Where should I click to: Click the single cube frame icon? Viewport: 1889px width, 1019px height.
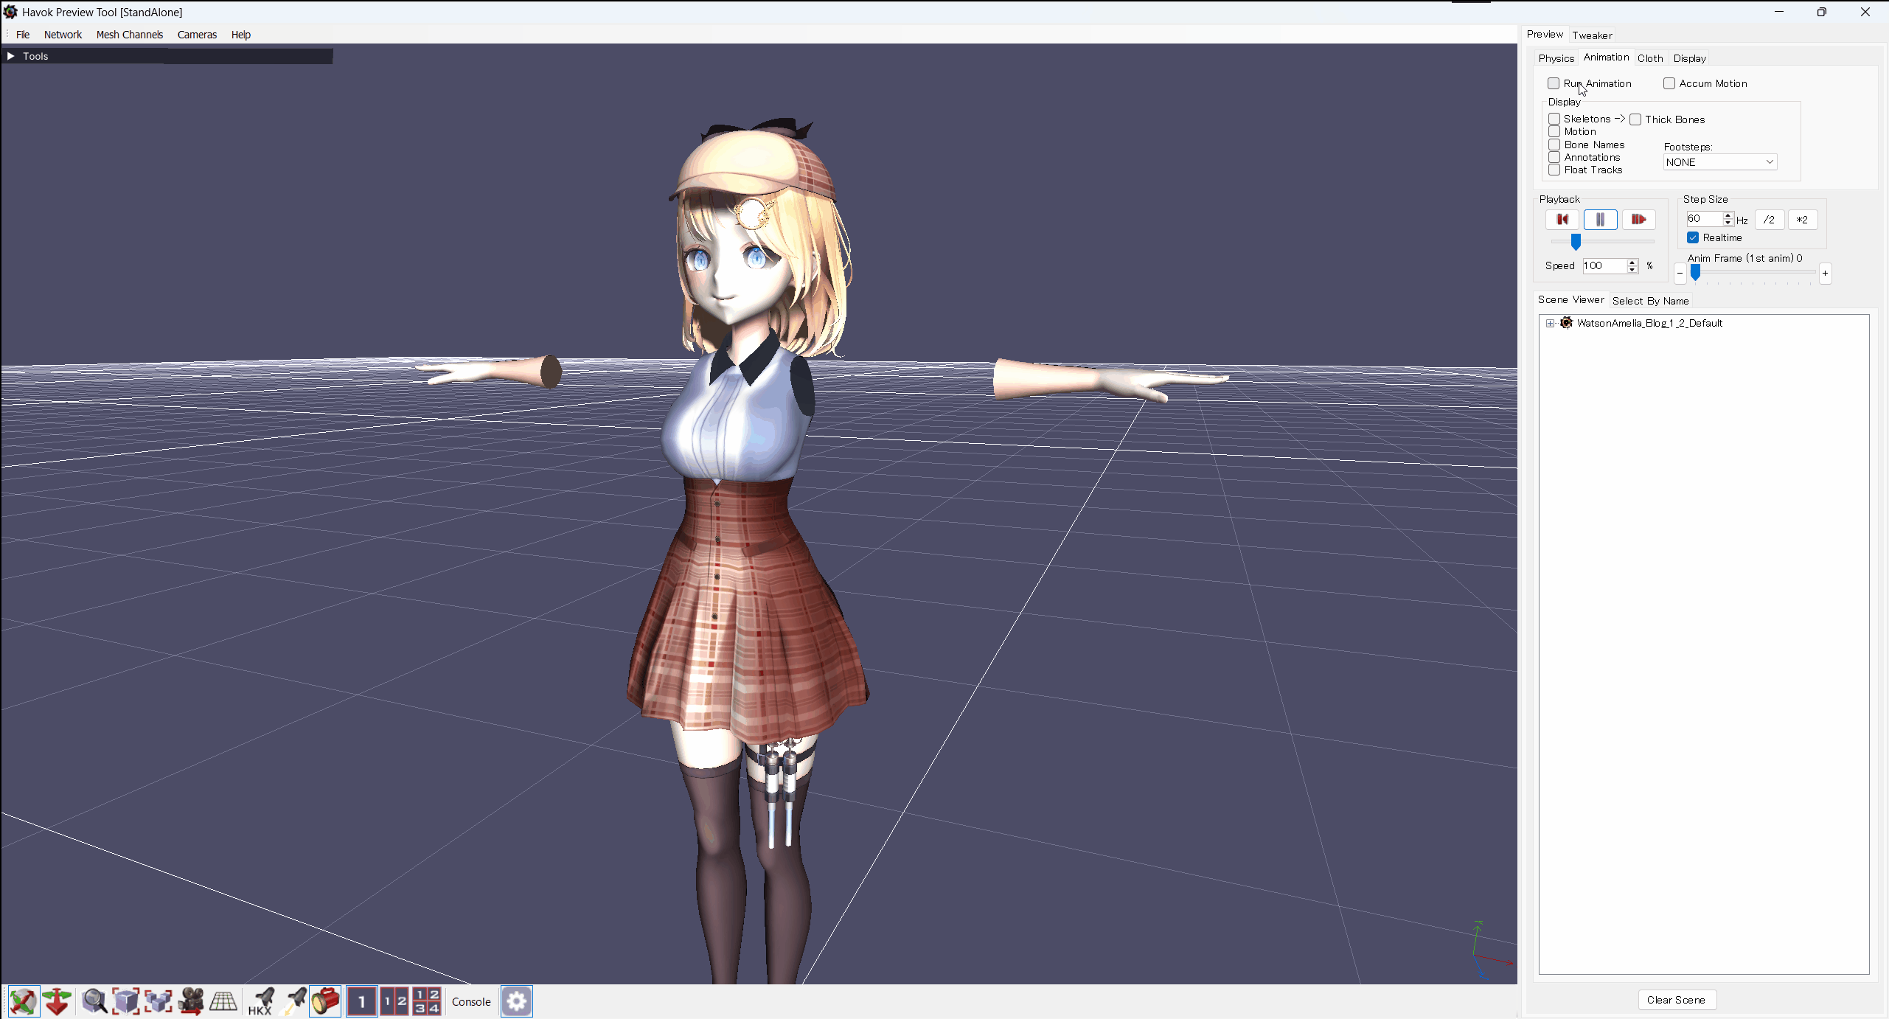(126, 1001)
